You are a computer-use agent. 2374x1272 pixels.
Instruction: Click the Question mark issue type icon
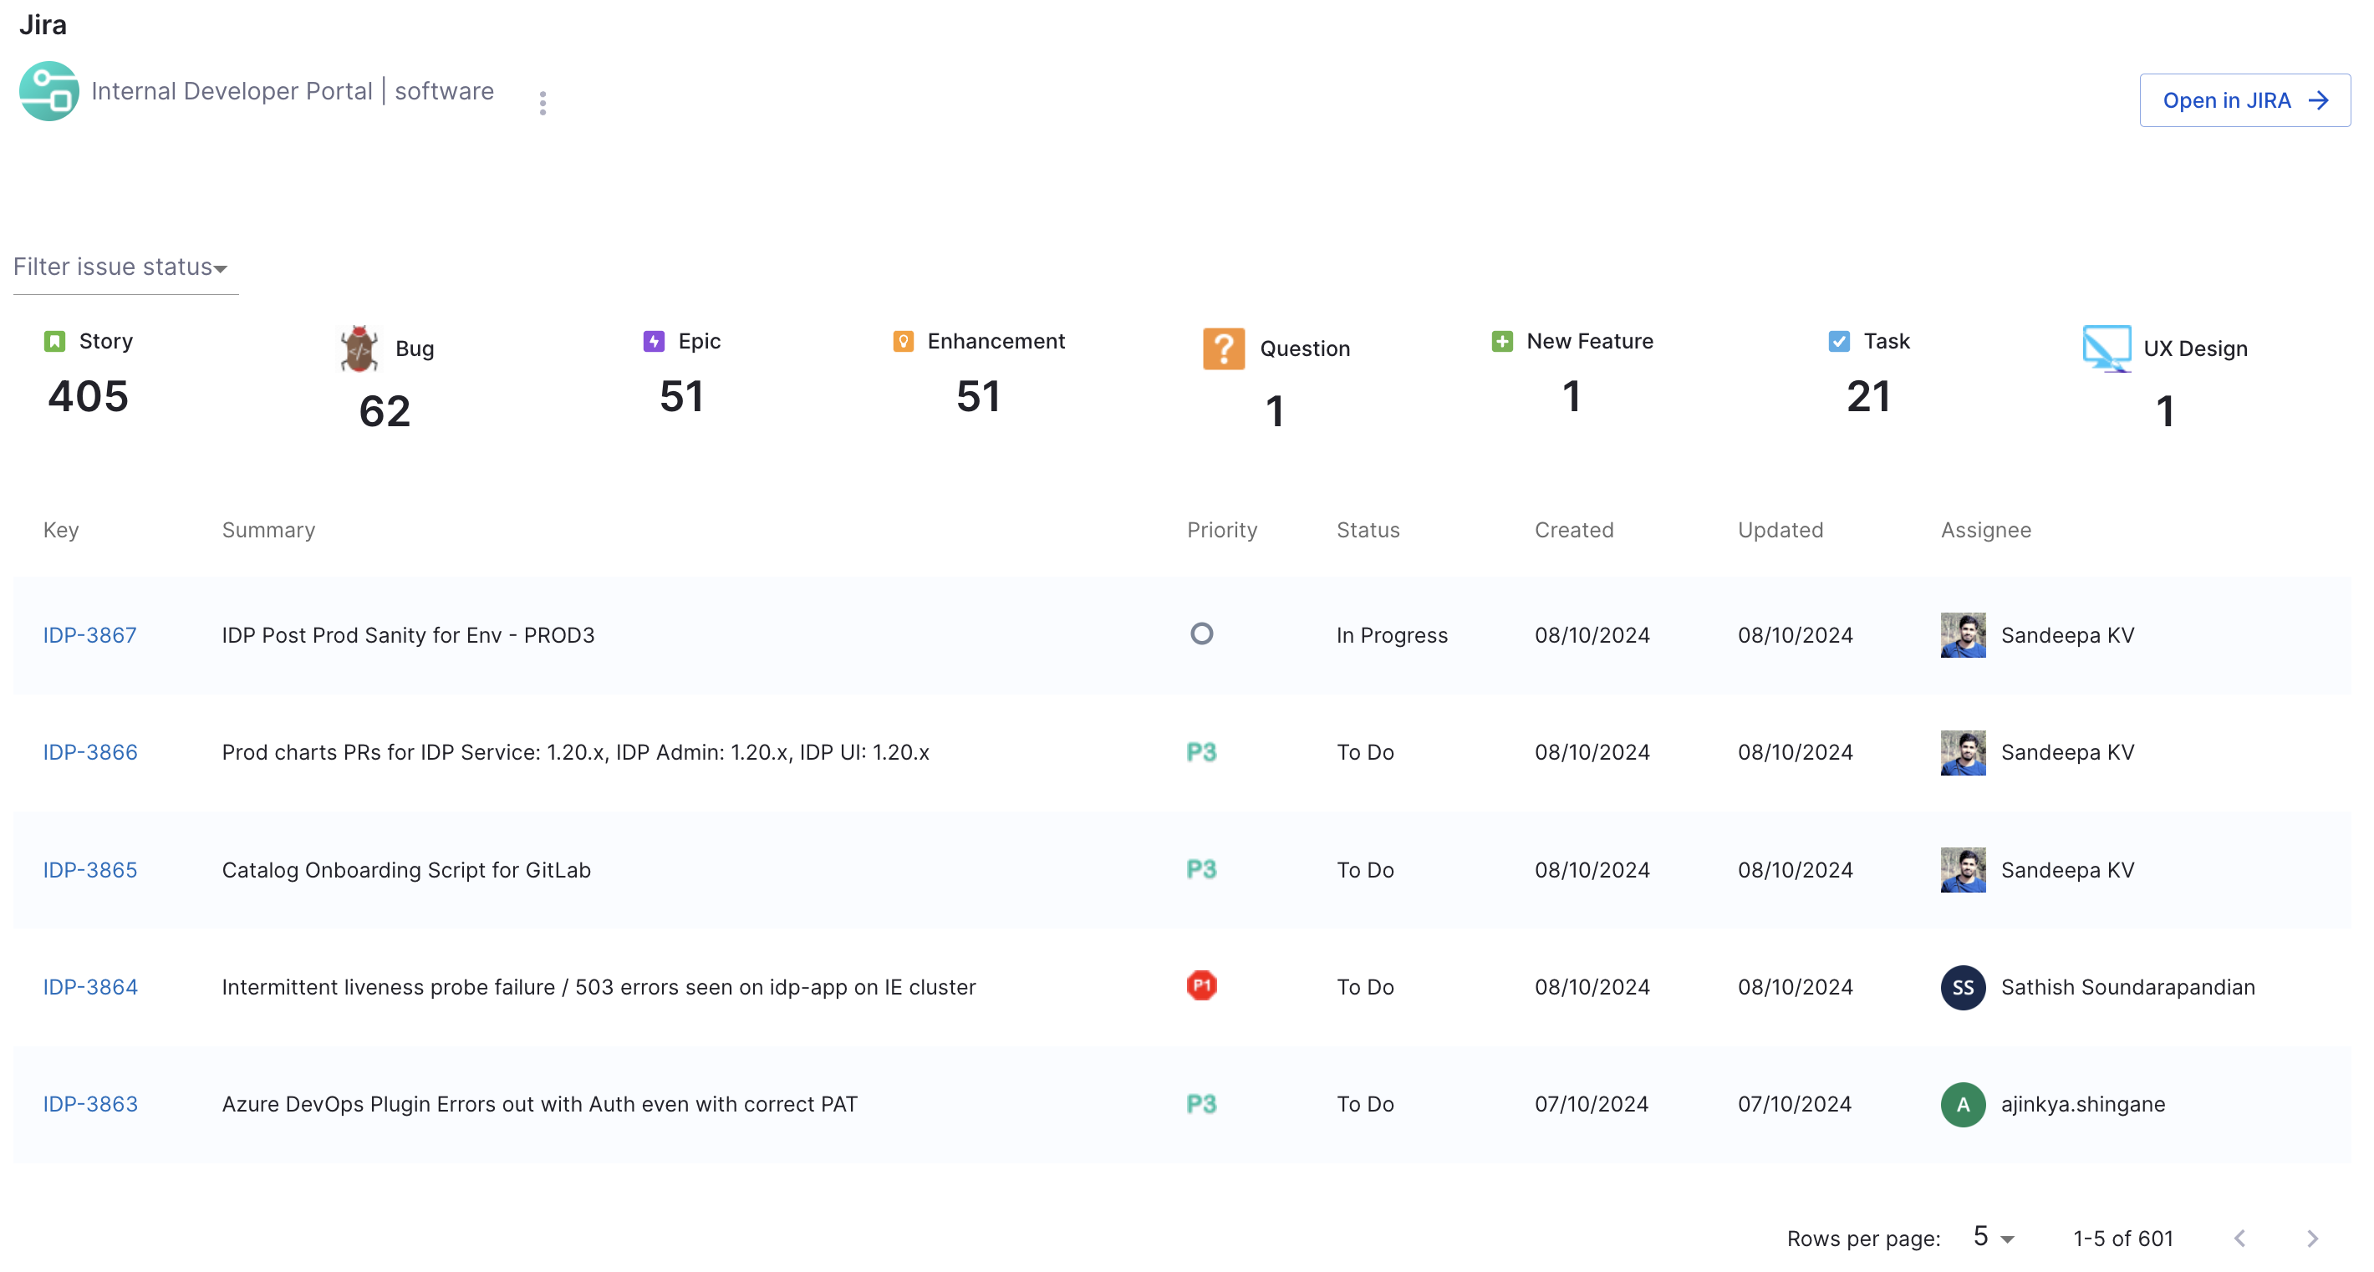click(1223, 349)
